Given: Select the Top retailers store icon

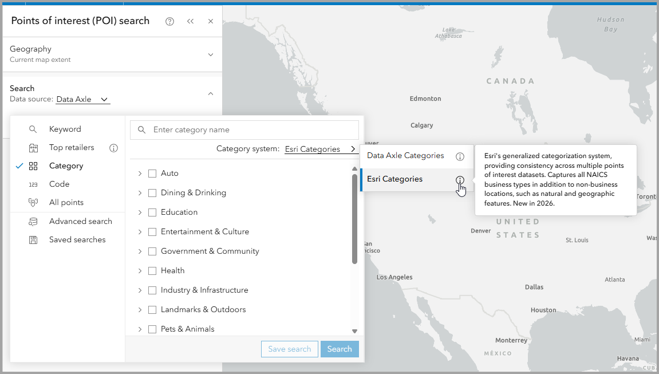Looking at the screenshot, I should pyautogui.click(x=33, y=148).
